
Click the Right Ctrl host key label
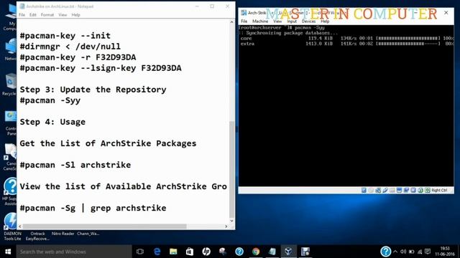point(439,190)
